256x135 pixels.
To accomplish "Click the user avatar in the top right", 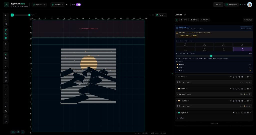I will [x=250, y=4].
